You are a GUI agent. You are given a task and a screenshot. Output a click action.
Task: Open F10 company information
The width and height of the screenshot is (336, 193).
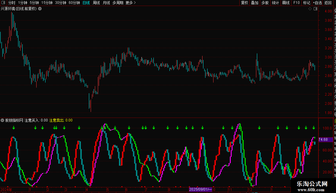[296, 3]
